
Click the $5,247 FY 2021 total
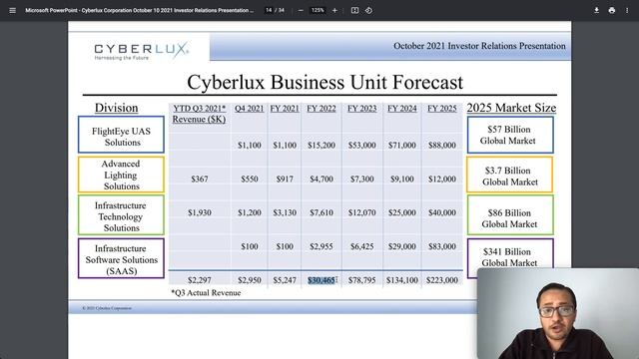[285, 280]
